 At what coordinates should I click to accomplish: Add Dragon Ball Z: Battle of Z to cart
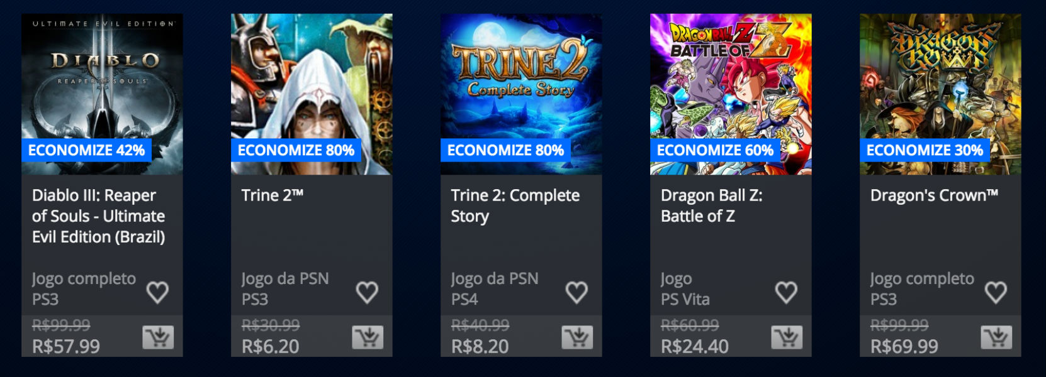pos(787,337)
